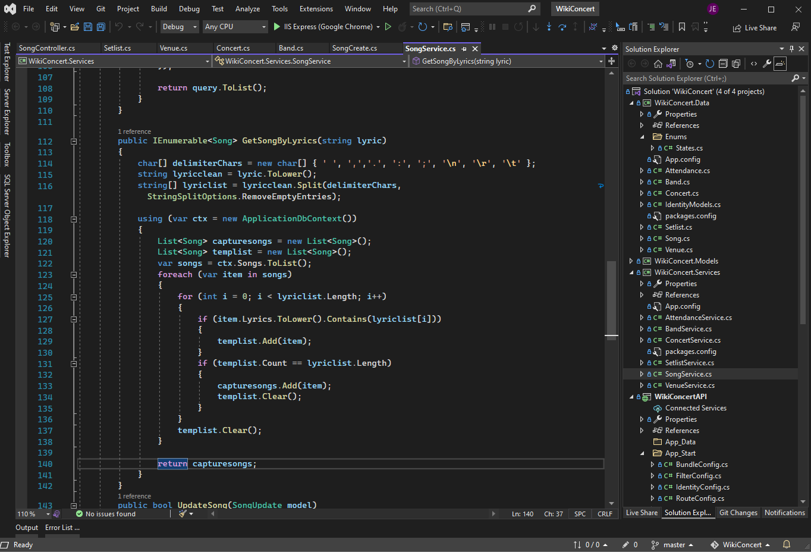
Task: Open the Analyze menu
Action: [x=247, y=9]
